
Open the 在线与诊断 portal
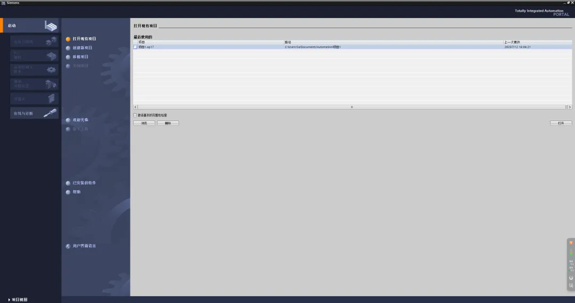point(34,113)
